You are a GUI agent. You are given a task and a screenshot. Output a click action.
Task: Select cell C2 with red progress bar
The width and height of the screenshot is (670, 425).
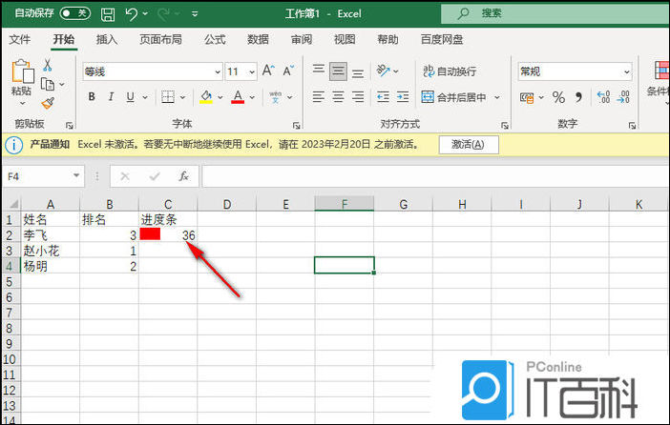point(168,234)
